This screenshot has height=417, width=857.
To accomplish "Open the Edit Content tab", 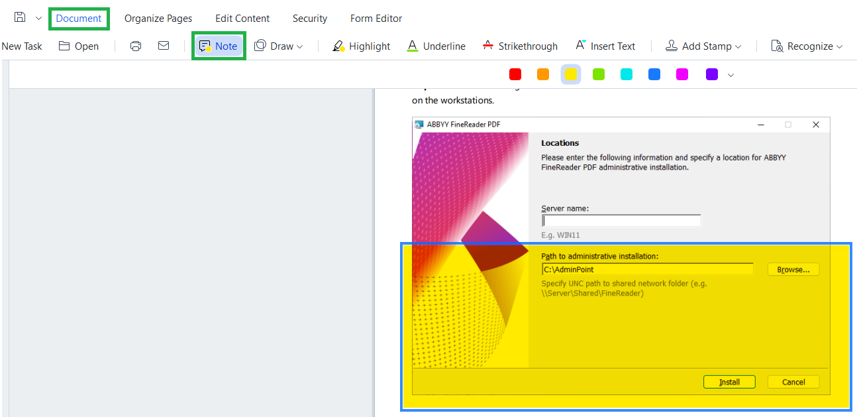I will 242,18.
